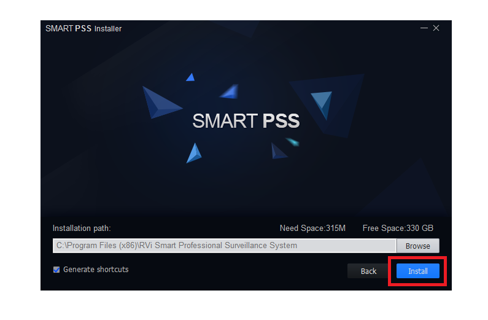Uncheck the Generate shortcuts checkbox
This screenshot has height=320, width=488.
[56, 270]
